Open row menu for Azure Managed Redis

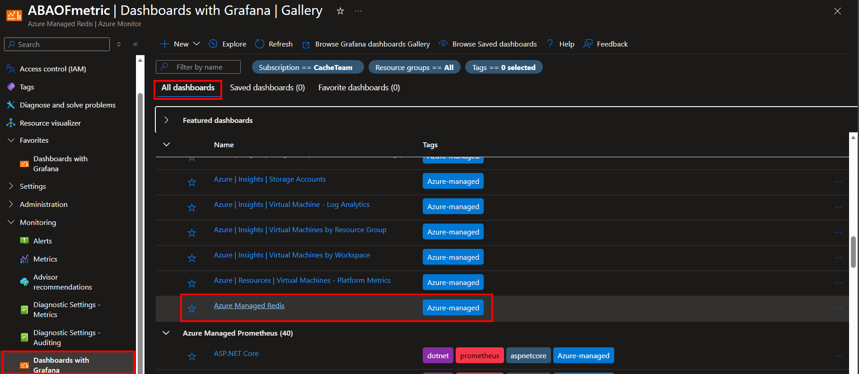click(838, 308)
